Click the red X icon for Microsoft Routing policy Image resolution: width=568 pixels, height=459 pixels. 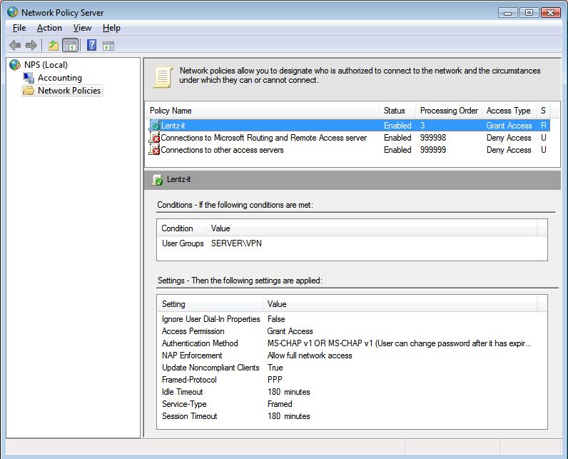pos(155,138)
